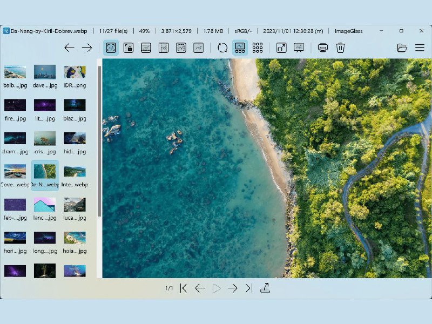Open the lanc...jpg thumbnail
Viewport: 432px width, 324px height.
(x=45, y=208)
